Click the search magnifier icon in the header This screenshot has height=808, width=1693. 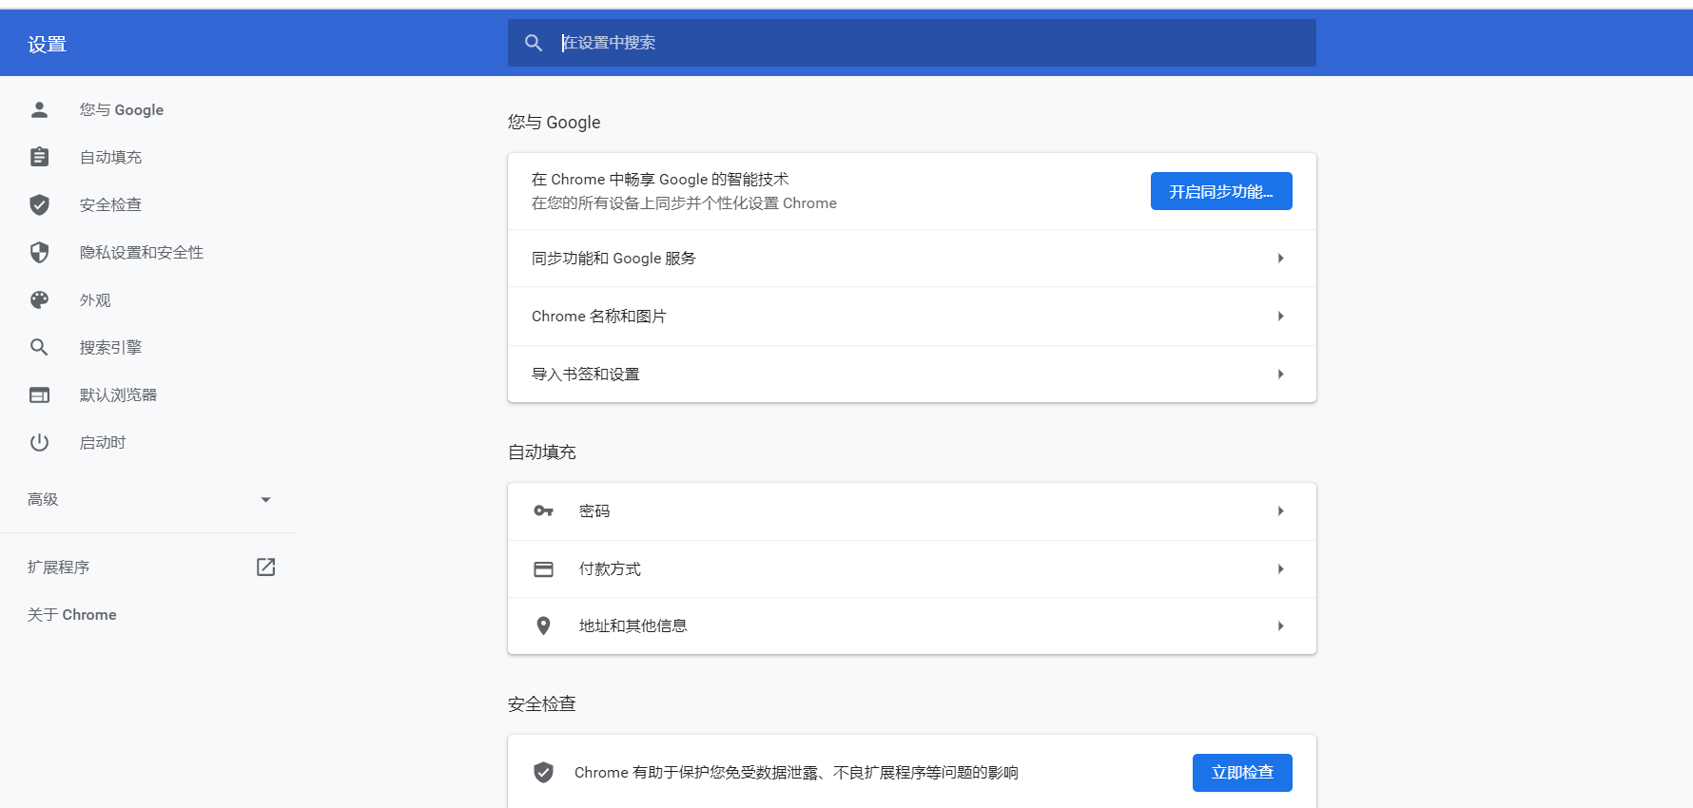pyautogui.click(x=534, y=43)
